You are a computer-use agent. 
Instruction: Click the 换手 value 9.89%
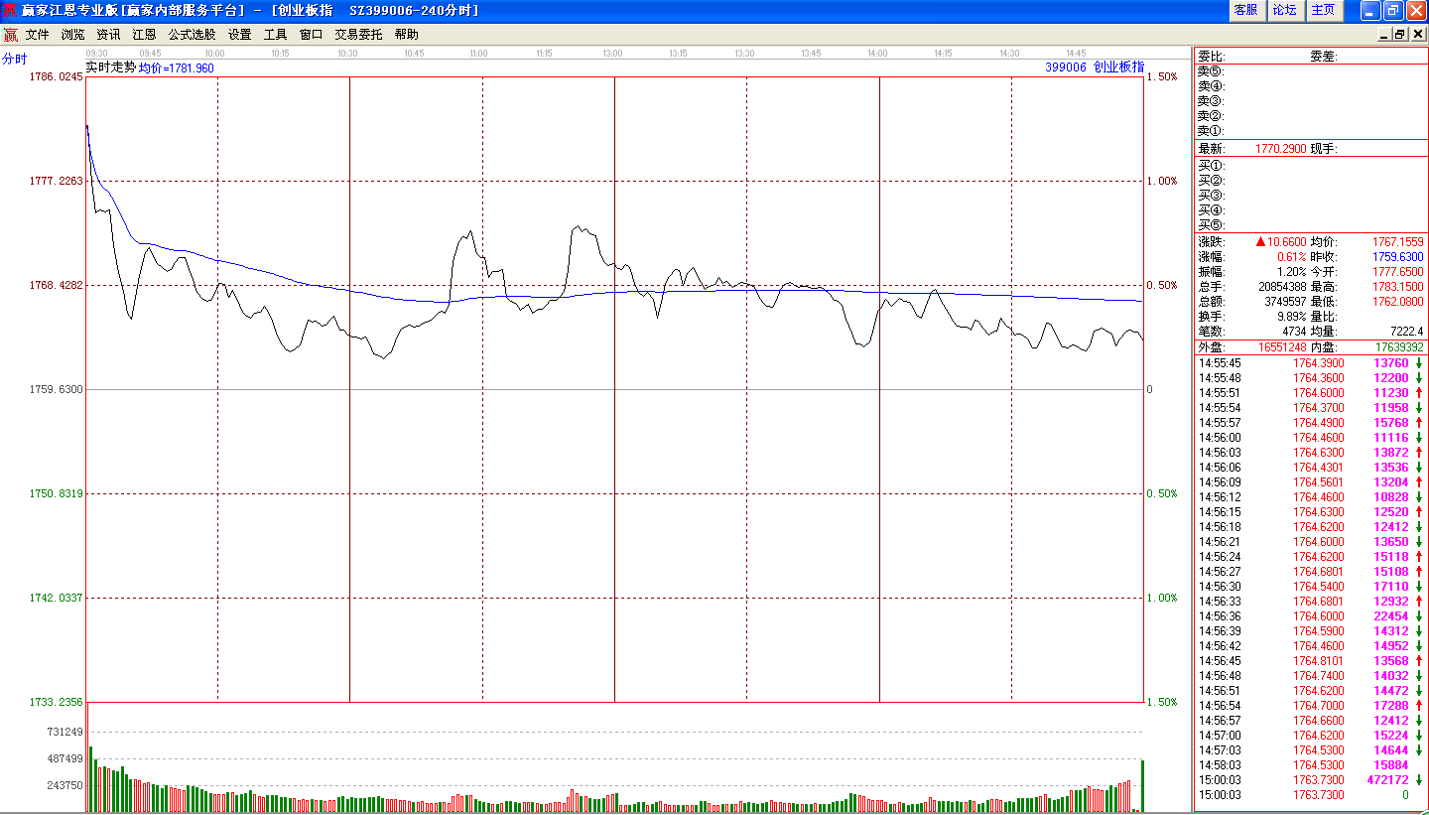pos(1292,316)
